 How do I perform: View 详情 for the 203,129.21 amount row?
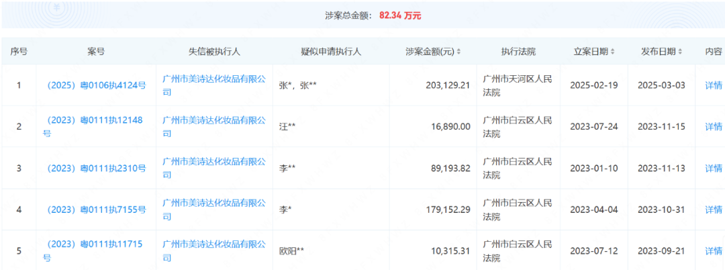713,85
